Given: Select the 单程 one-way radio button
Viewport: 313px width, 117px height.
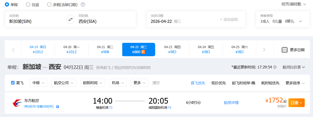Looking at the screenshot, I should 7,4.
